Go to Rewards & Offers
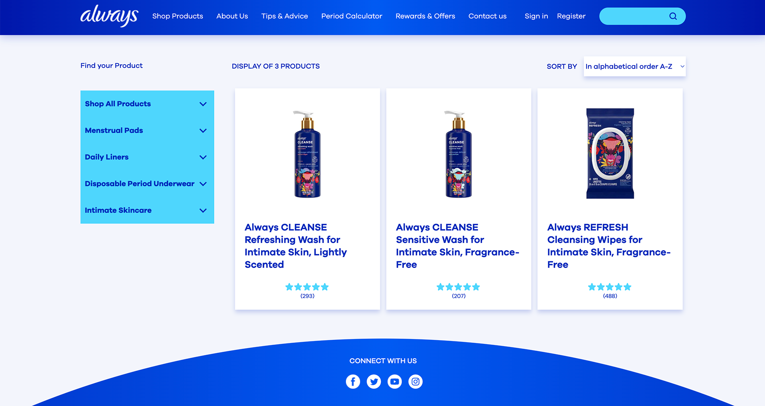Image resolution: width=765 pixels, height=406 pixels. (425, 16)
